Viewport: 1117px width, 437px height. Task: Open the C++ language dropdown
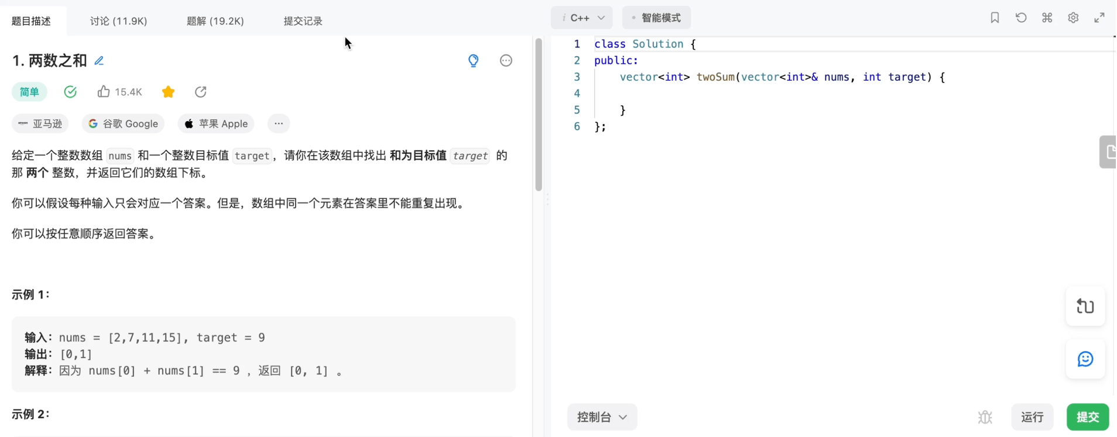pos(582,18)
